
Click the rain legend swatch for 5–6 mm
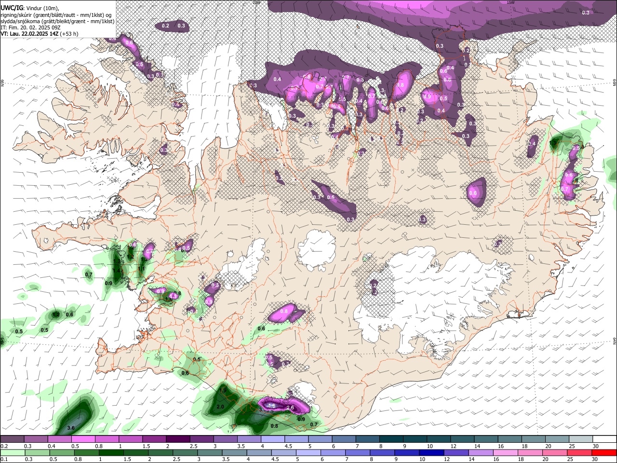pos(308,453)
